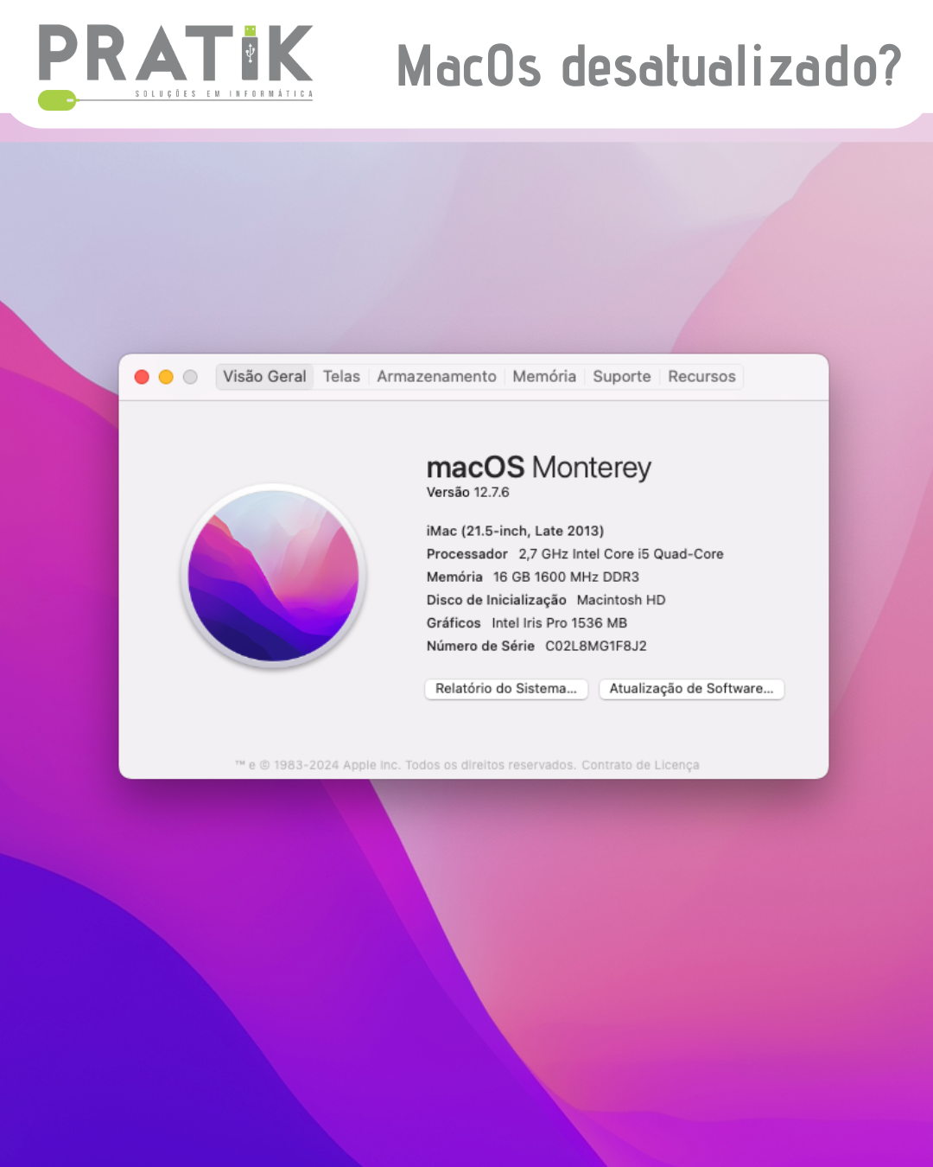This screenshot has height=1167, width=933.
Task: Click the Versão 12.7.6 text
Action: (x=468, y=493)
